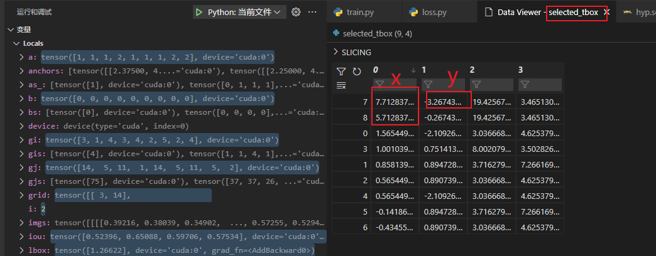Select cell 19.42567... in row 7
Screen dimensions: 656x256
(x=491, y=102)
